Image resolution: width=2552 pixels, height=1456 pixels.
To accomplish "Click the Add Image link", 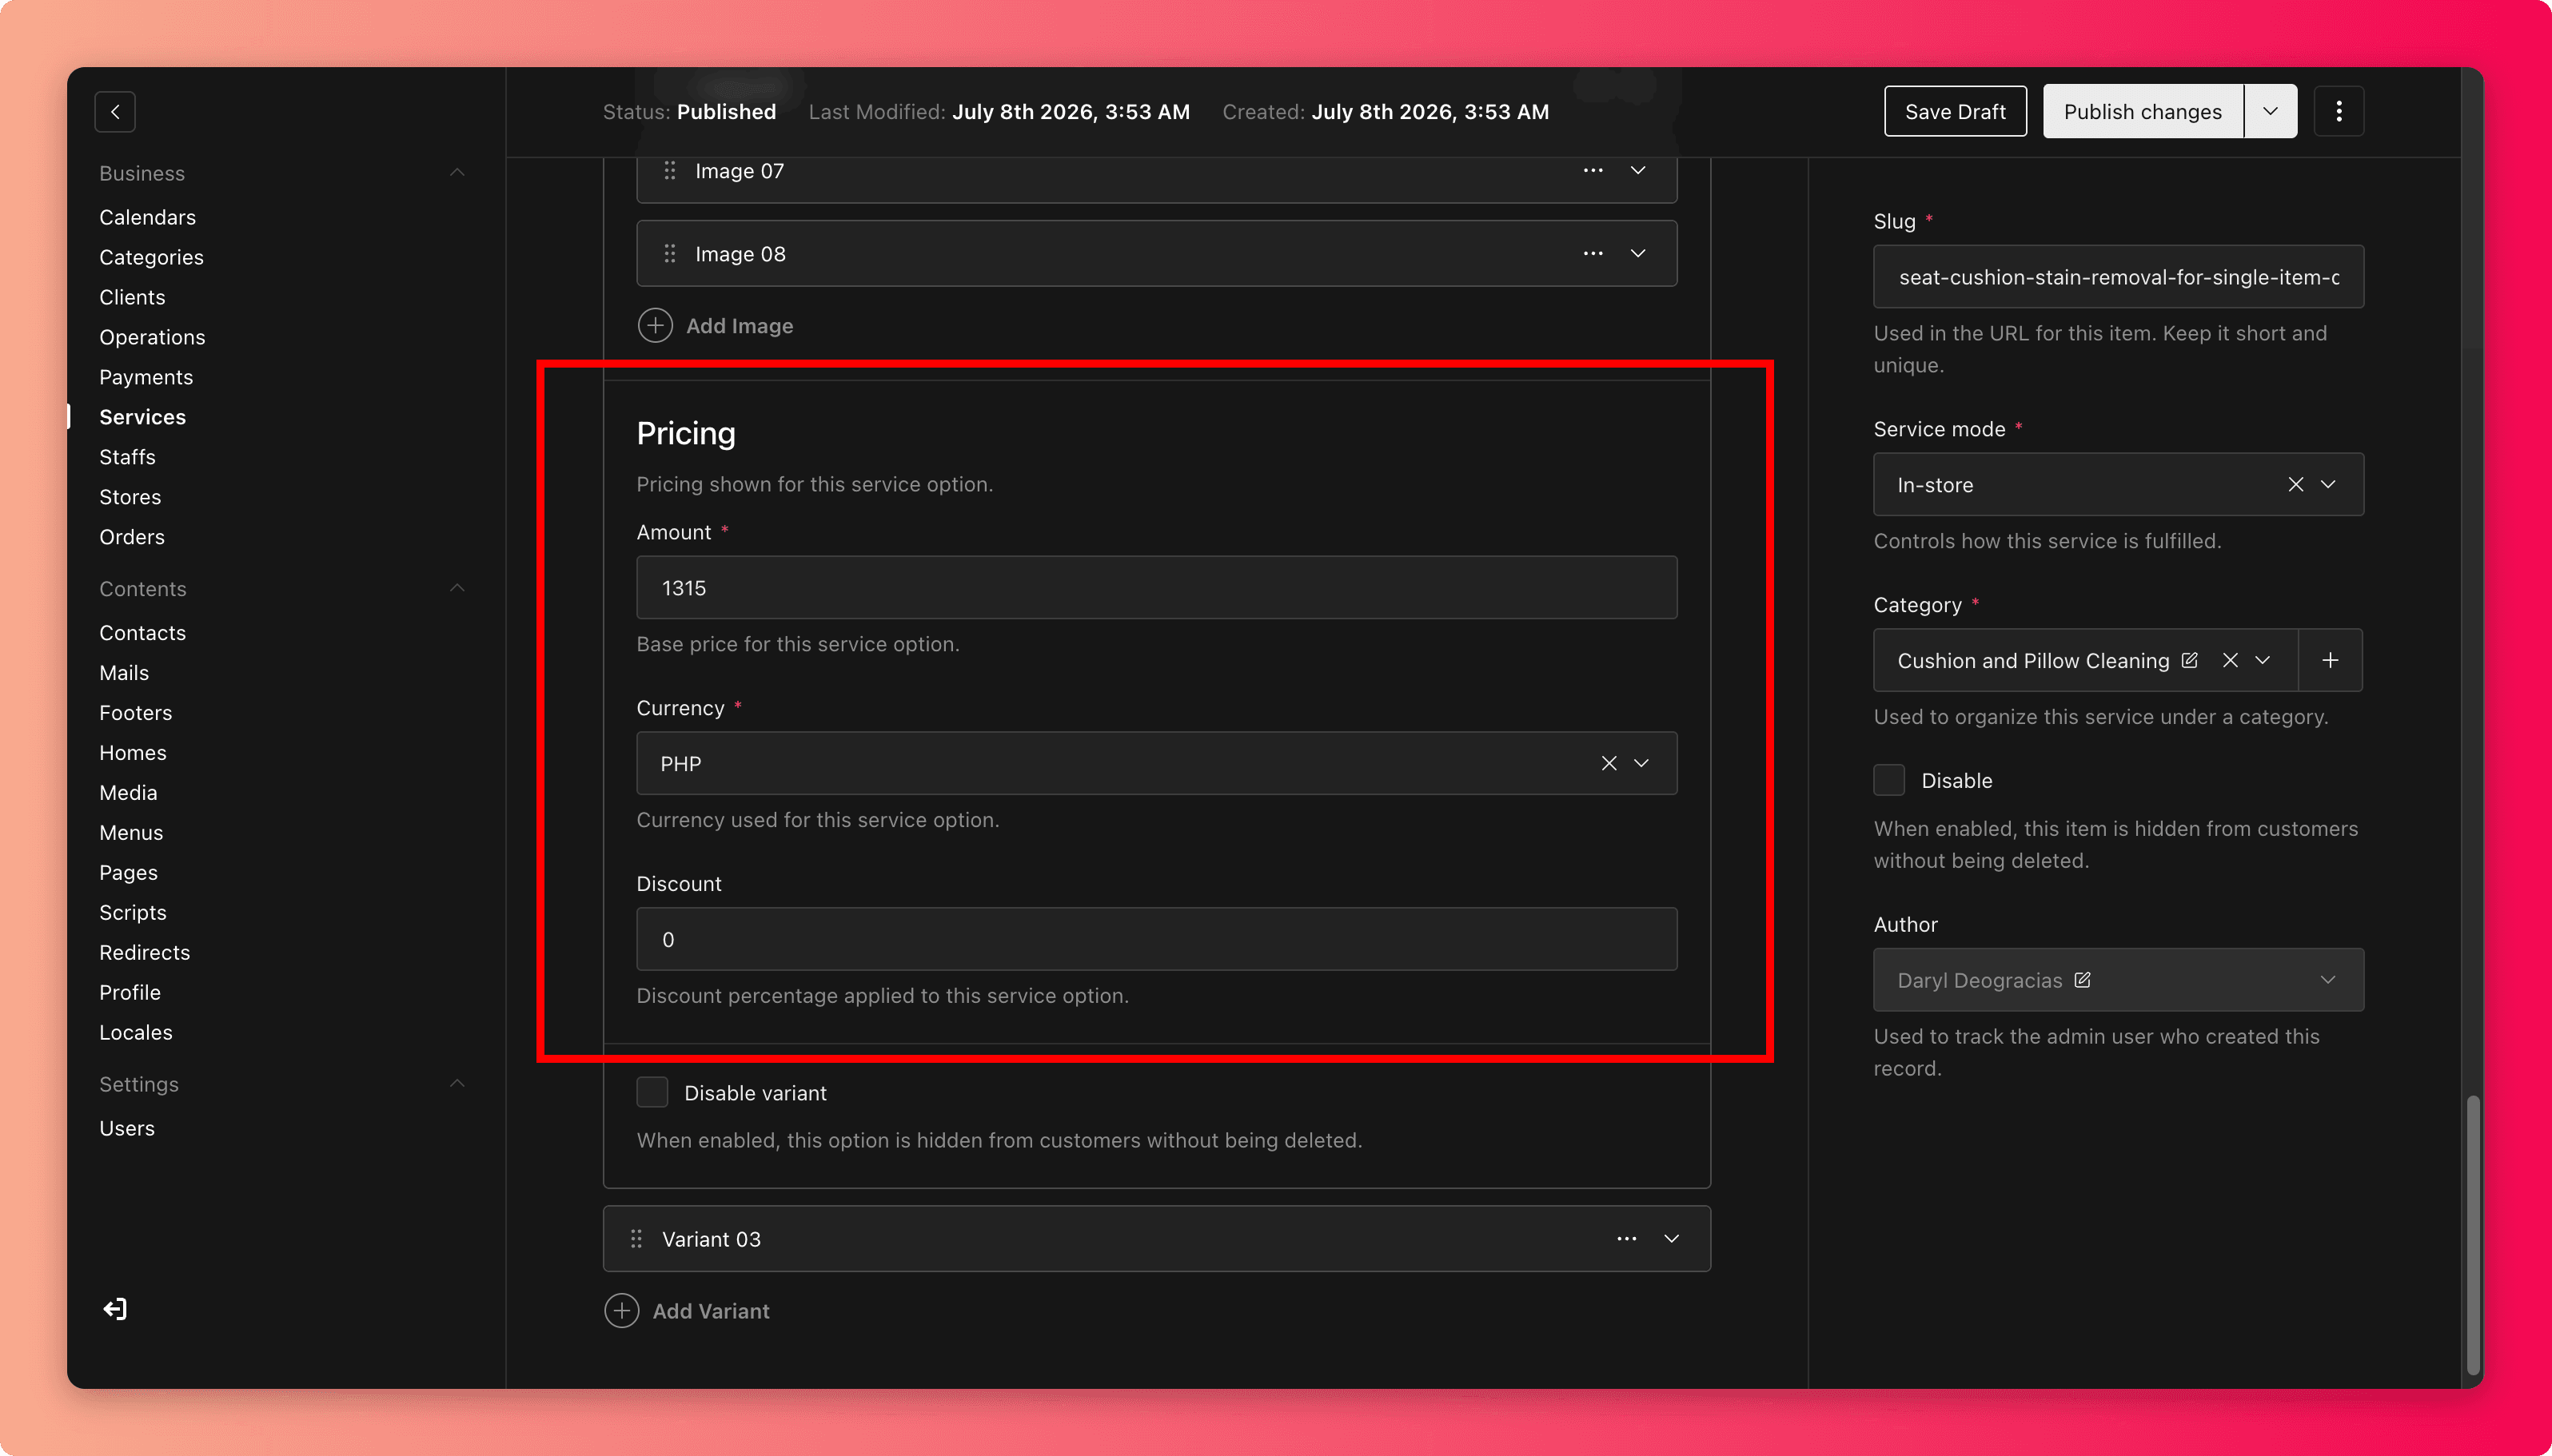I will coord(740,326).
